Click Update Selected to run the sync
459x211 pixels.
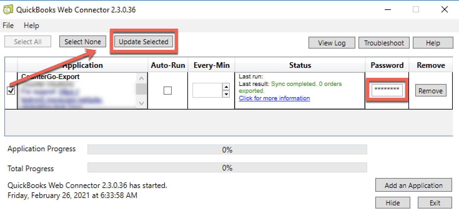coord(143,41)
